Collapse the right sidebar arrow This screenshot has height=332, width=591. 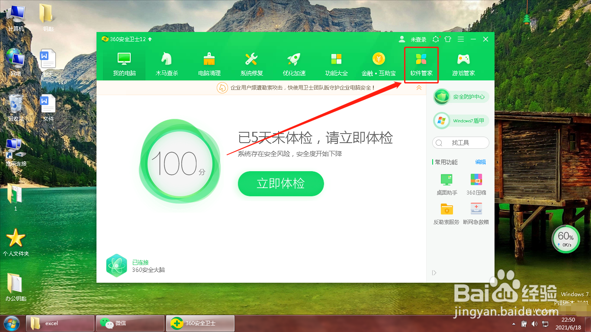point(434,273)
